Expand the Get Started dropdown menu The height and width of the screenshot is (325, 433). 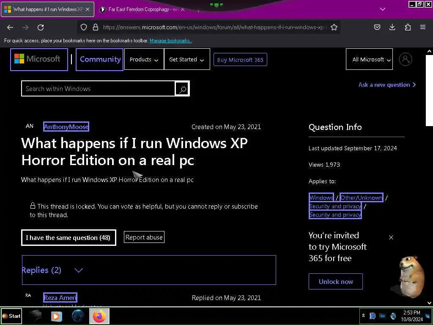(187, 59)
